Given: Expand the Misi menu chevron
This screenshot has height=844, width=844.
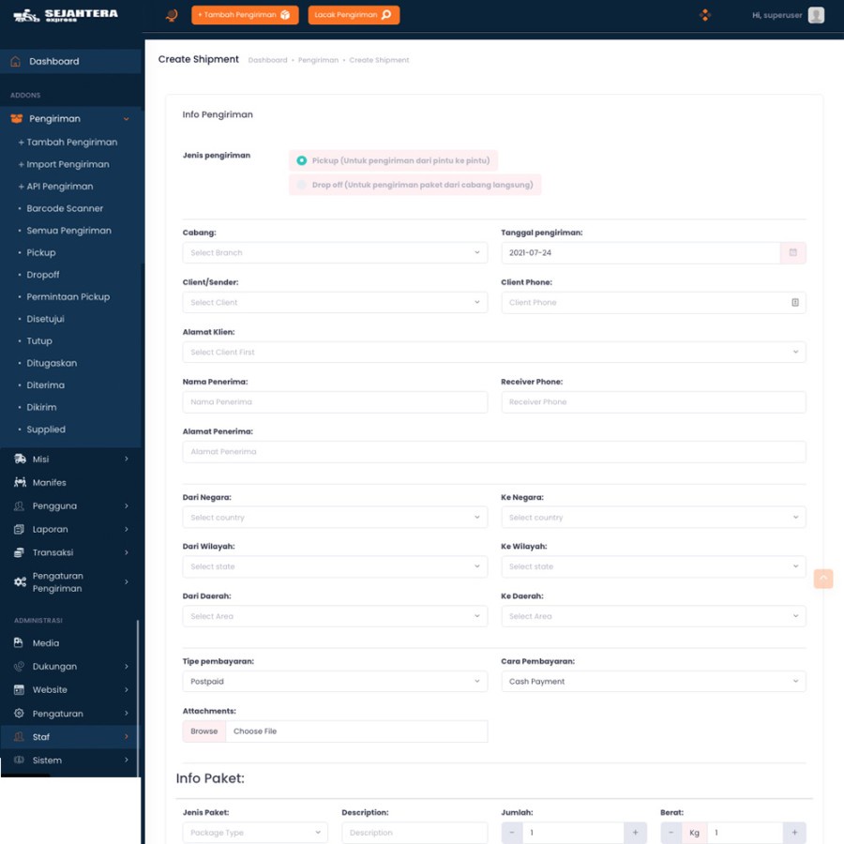Looking at the screenshot, I should pos(126,460).
